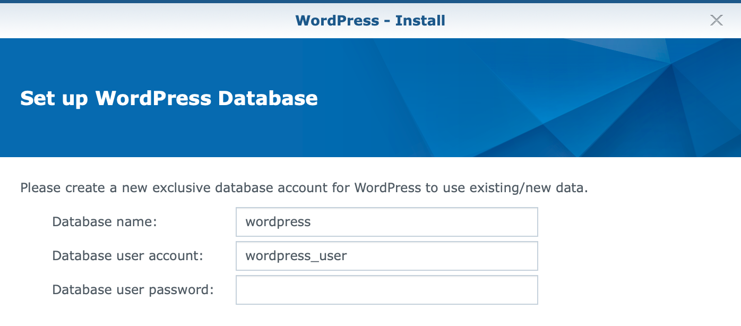This screenshot has height=326, width=741.
Task: Focus the Database user account field
Action: pos(387,256)
